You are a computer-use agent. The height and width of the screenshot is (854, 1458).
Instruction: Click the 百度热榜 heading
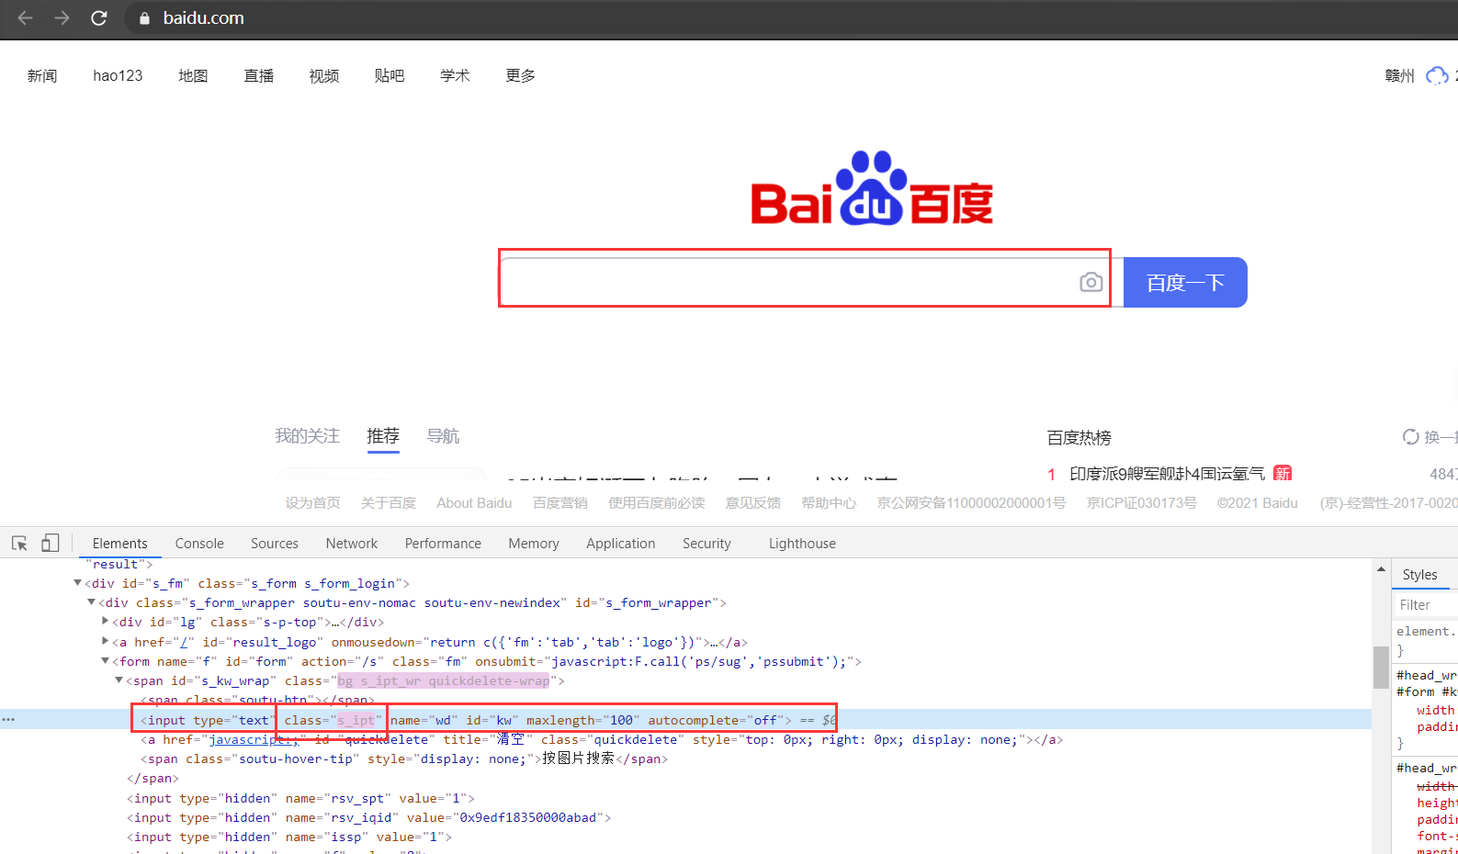pos(1079,438)
